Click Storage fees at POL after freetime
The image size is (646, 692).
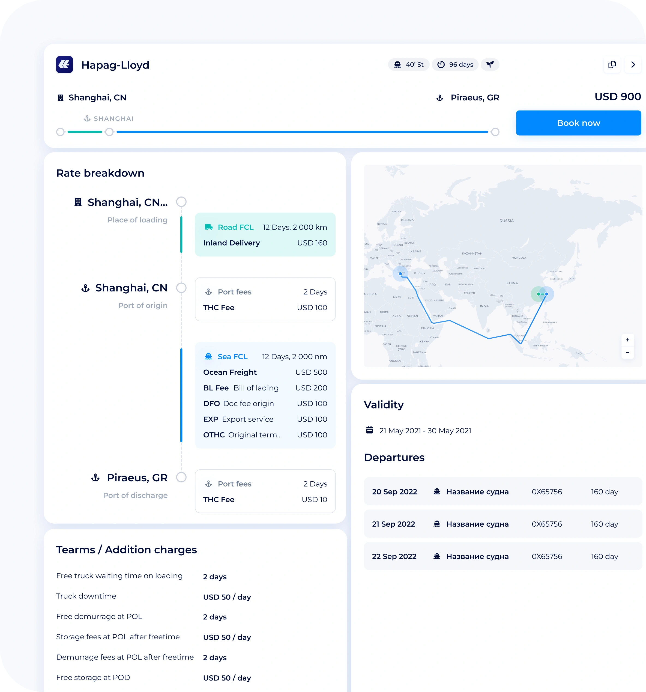(x=118, y=637)
